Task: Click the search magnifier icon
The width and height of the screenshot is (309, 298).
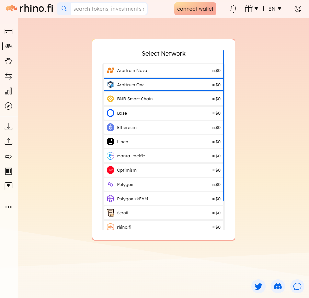Action: (64, 9)
